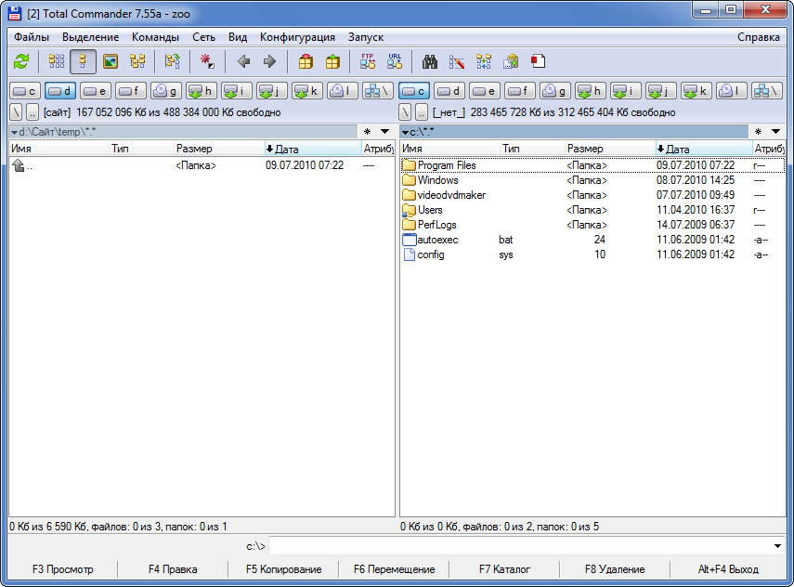Open left panel path dropdown d:\Сайт\temp
The height and width of the screenshot is (587, 794).
pos(14,132)
